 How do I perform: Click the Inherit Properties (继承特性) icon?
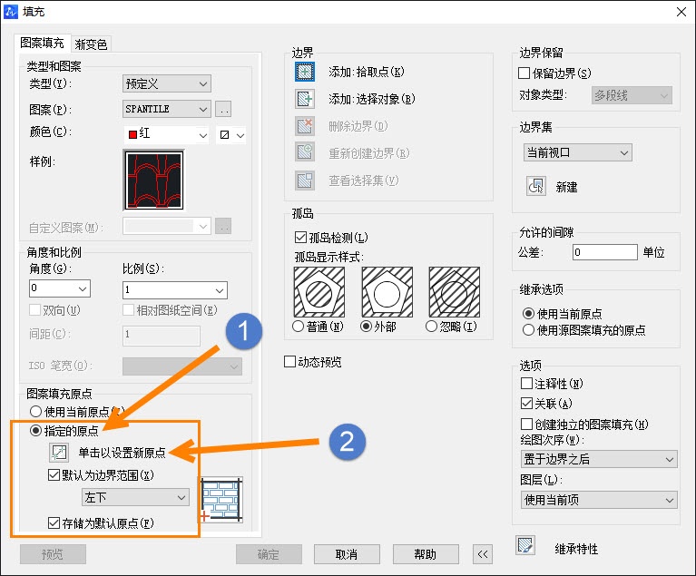point(525,545)
